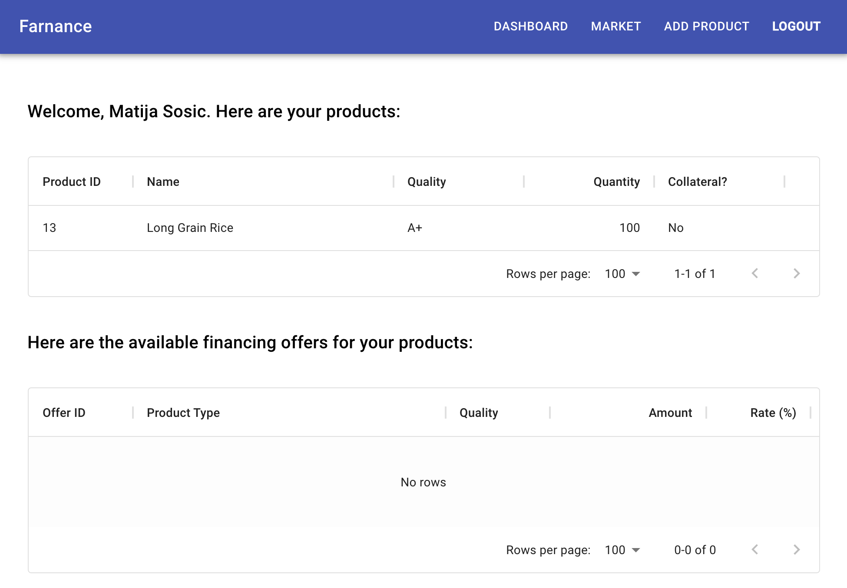Open rows per page dropdown in products table

[x=622, y=274]
